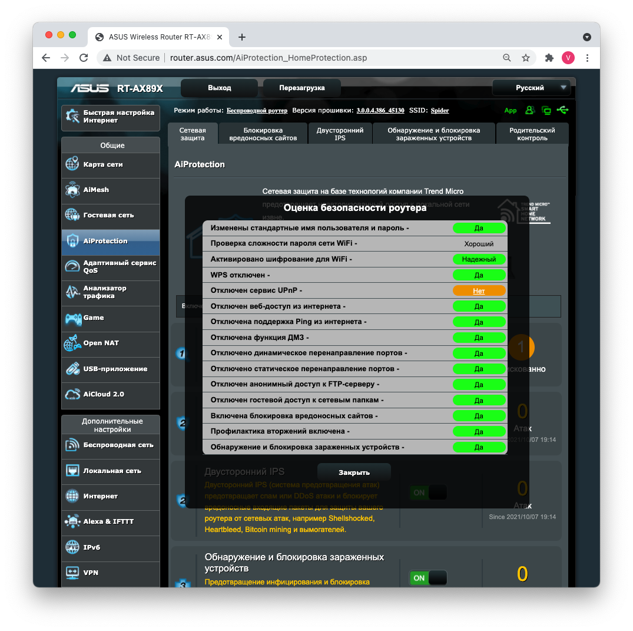
Task: Open the Open NAT icon
Action: tap(72, 343)
